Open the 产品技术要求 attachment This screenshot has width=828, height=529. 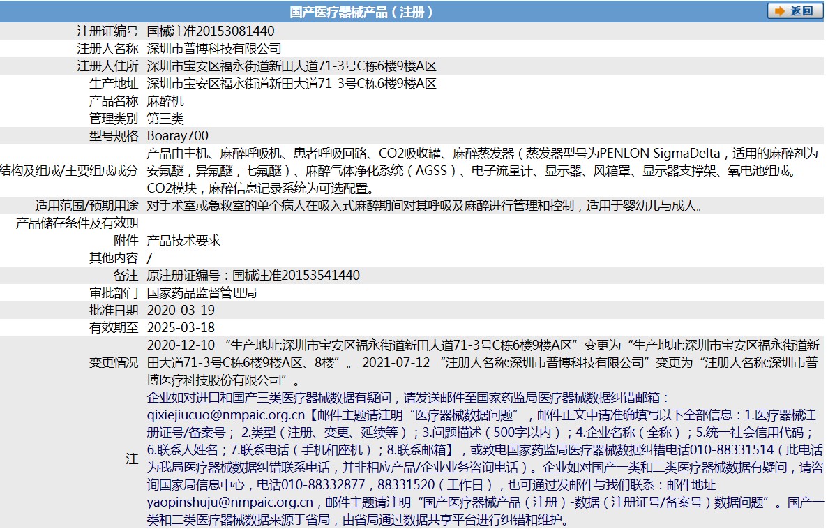click(183, 241)
